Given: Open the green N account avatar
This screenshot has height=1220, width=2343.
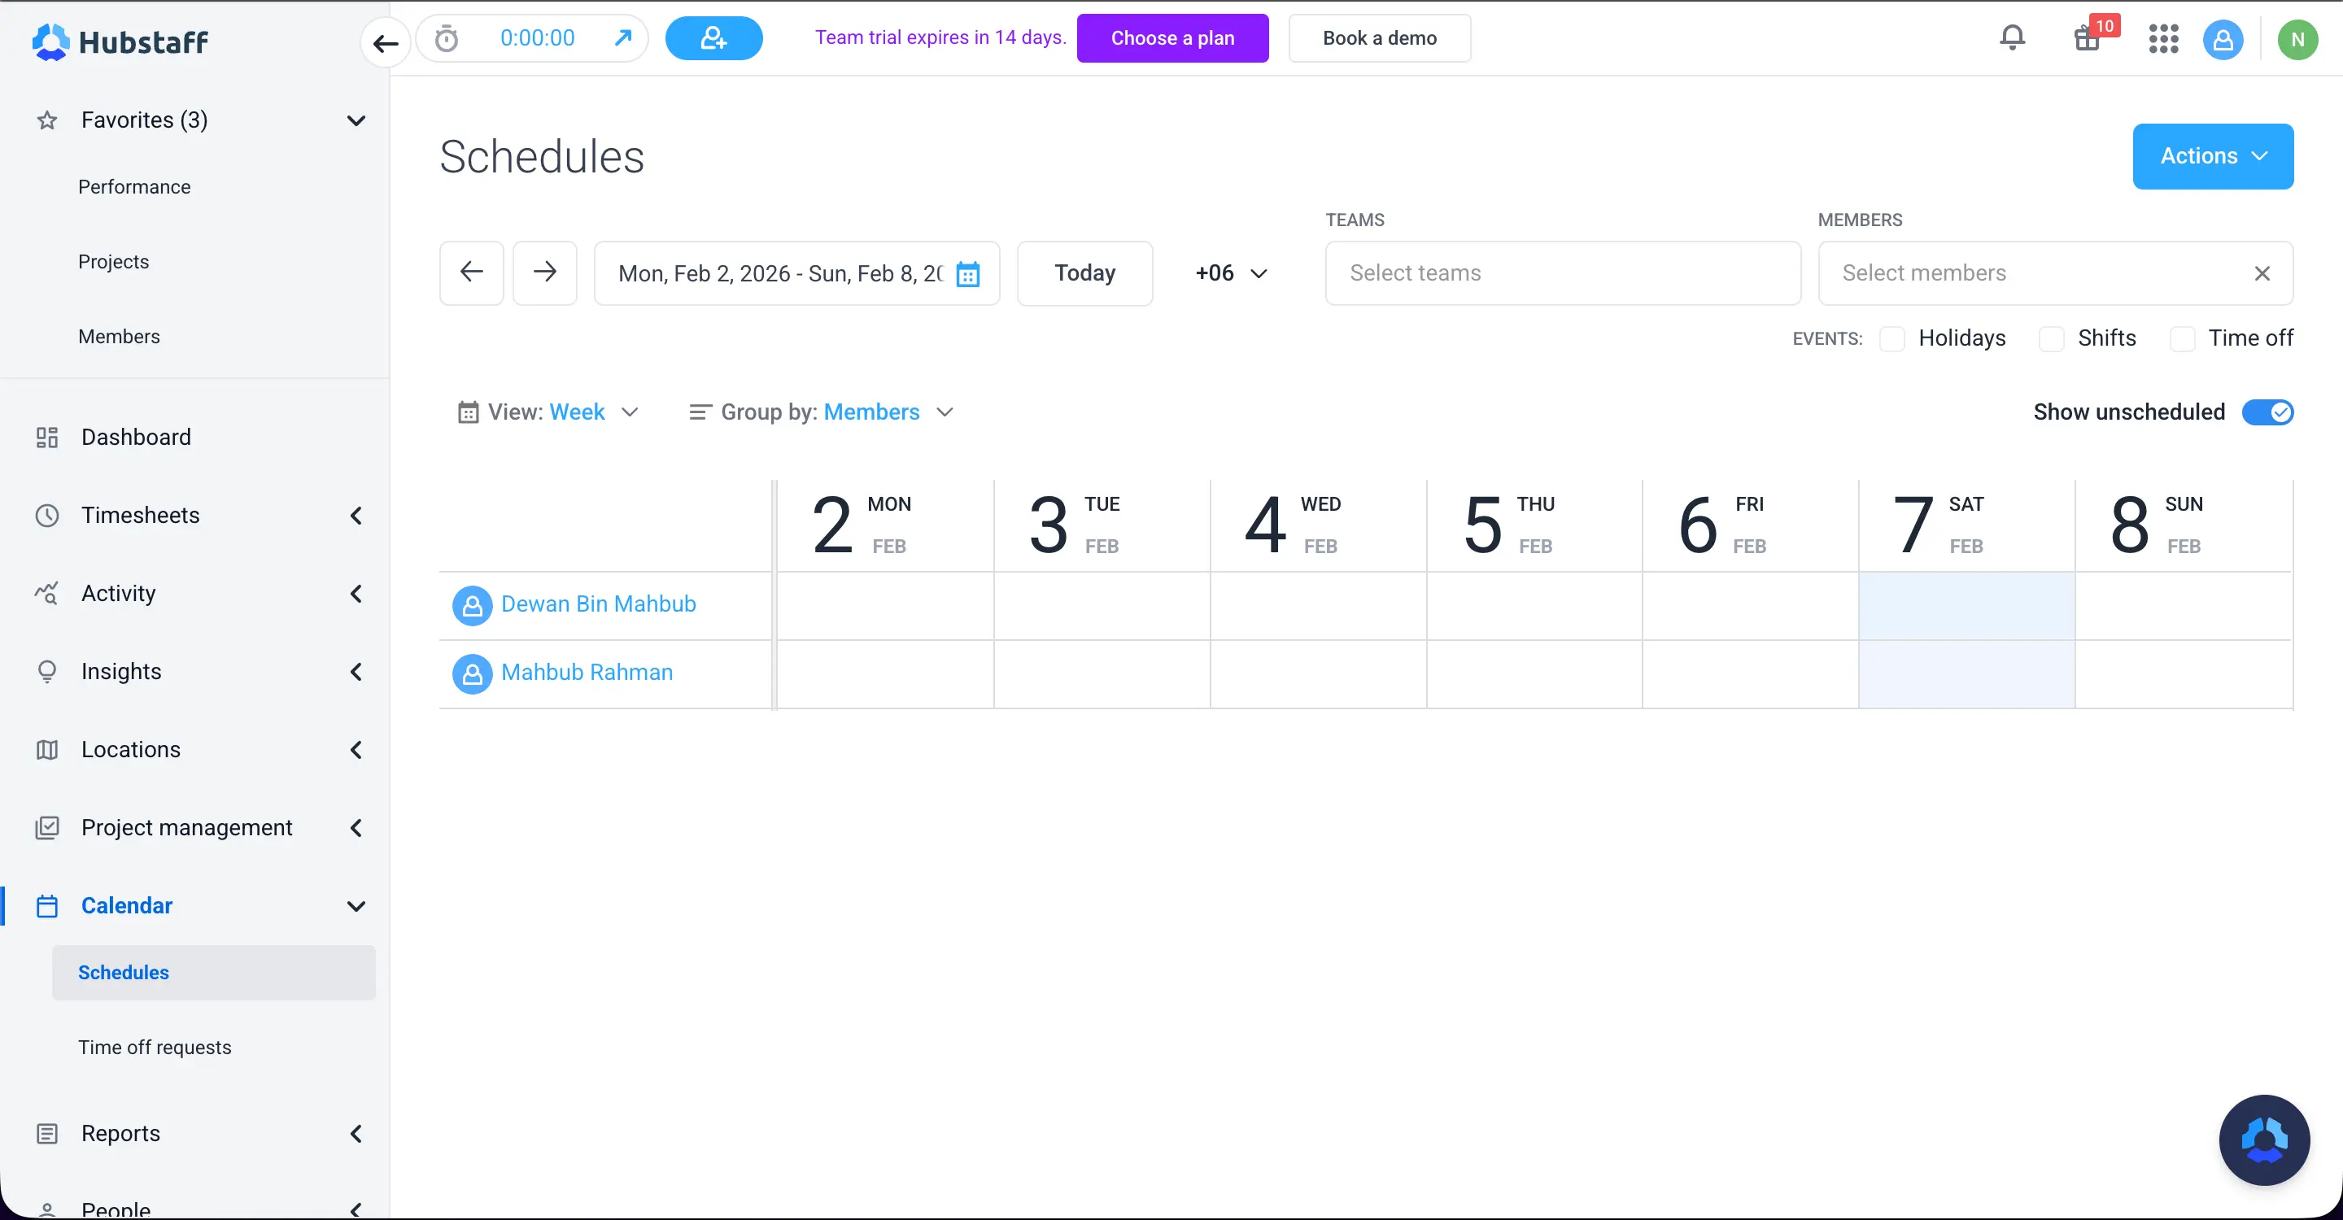Looking at the screenshot, I should [2297, 39].
